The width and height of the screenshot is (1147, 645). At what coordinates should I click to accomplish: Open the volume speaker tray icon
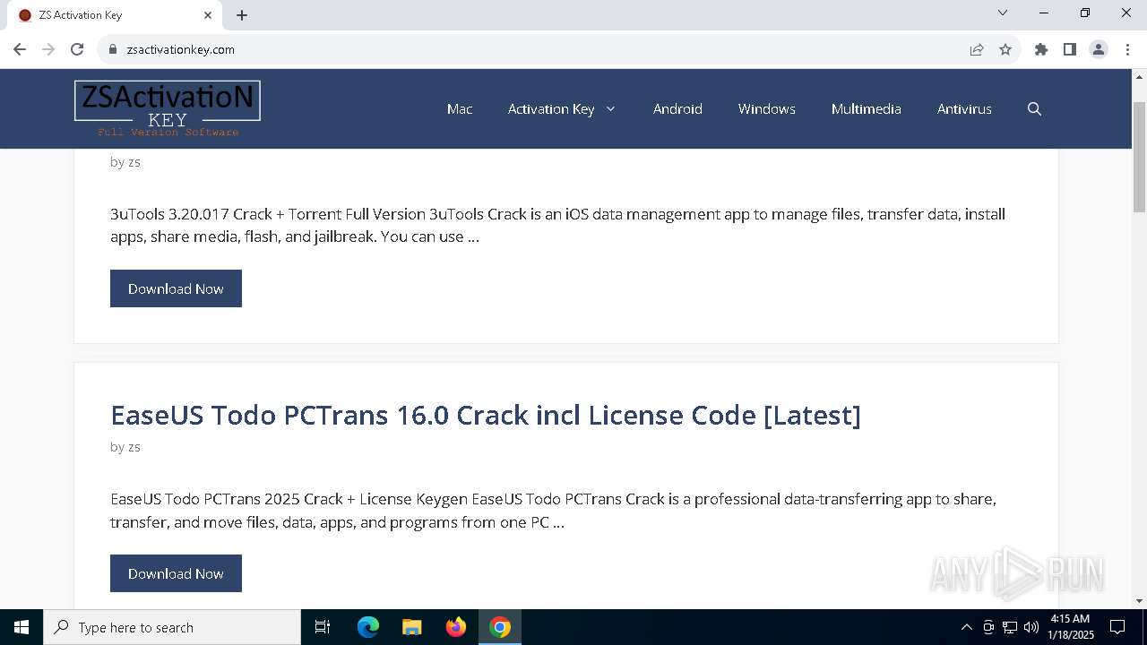point(1031,627)
